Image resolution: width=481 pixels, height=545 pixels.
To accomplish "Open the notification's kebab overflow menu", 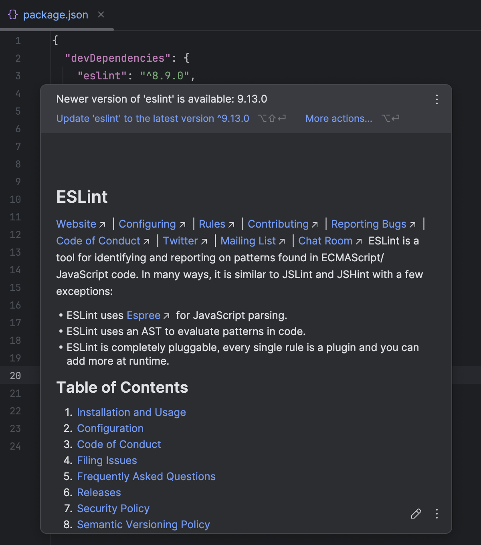I will 437,99.
